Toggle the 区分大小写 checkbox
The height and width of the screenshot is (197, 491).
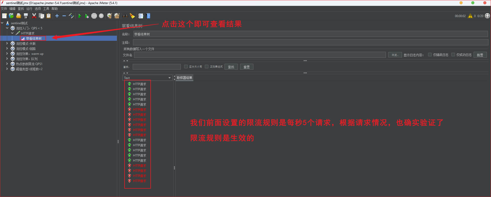pyautogui.click(x=186, y=67)
